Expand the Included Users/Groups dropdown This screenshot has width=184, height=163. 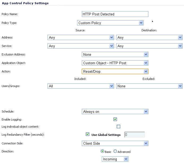(81, 86)
